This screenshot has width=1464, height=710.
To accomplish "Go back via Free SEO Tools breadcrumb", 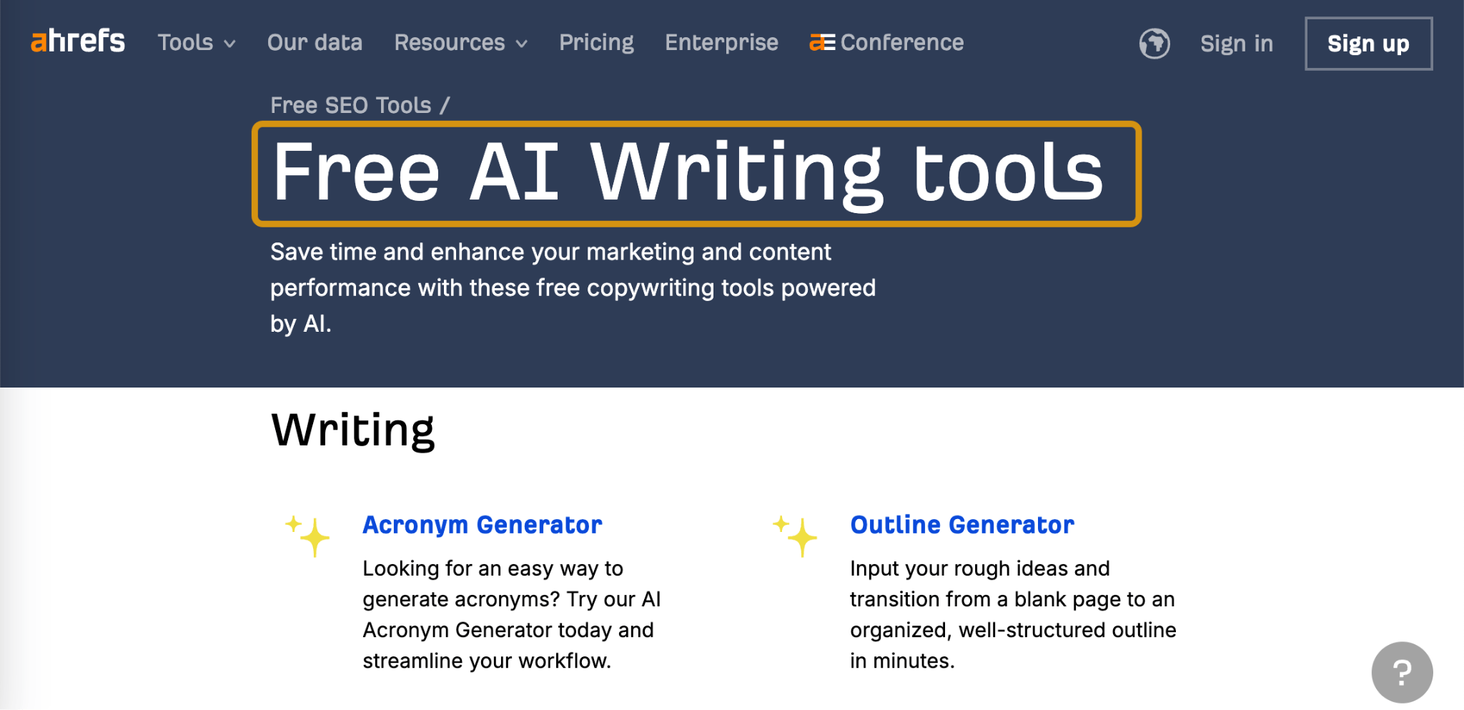I will coord(350,105).
